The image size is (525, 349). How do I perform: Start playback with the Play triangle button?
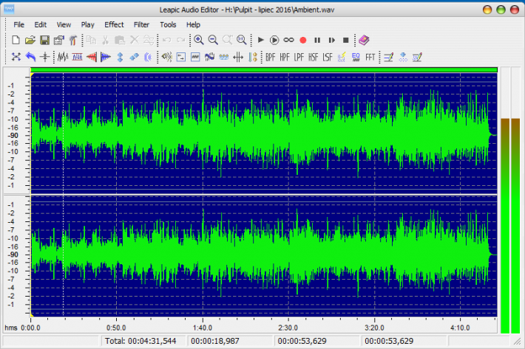pos(260,41)
